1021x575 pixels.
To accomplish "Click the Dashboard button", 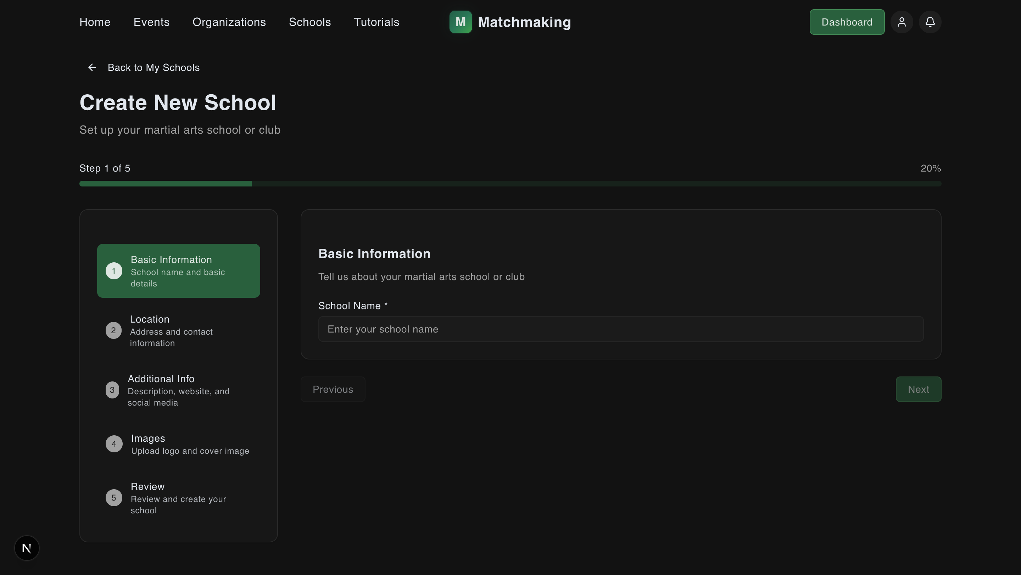I will (847, 22).
